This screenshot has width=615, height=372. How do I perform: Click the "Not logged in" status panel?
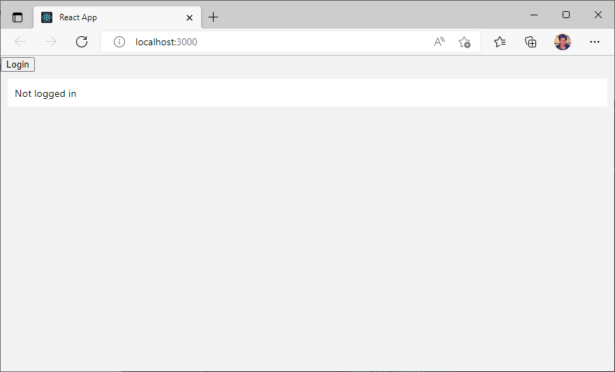tap(307, 93)
